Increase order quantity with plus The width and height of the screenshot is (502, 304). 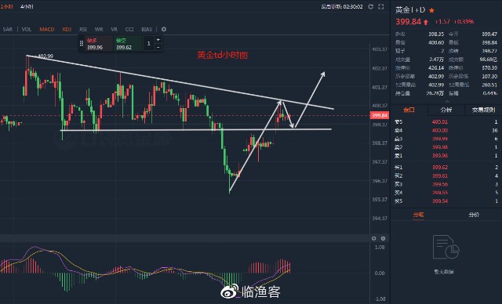(x=158, y=39)
